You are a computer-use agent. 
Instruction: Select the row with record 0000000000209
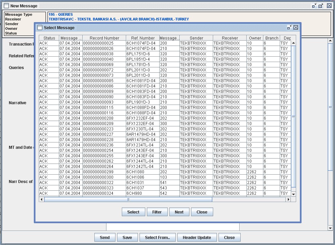(x=165, y=123)
